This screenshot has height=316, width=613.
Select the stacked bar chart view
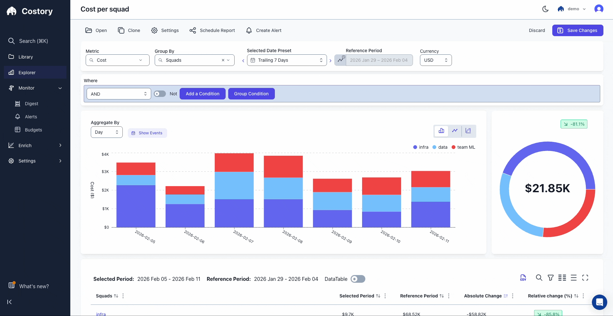tap(441, 131)
